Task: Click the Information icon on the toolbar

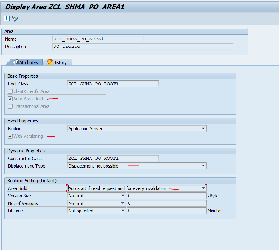Action: [x=6, y=18]
